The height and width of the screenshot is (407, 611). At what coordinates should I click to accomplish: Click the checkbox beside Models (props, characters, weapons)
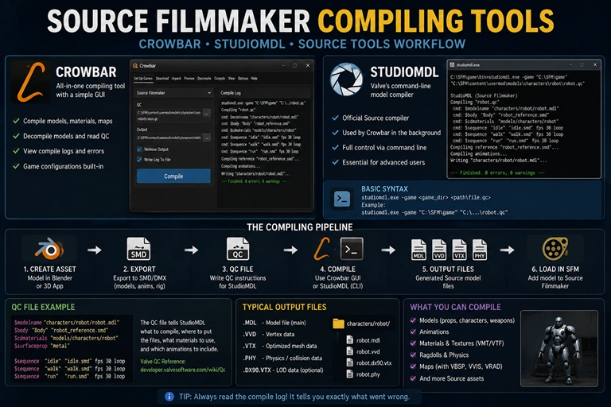tap(413, 320)
